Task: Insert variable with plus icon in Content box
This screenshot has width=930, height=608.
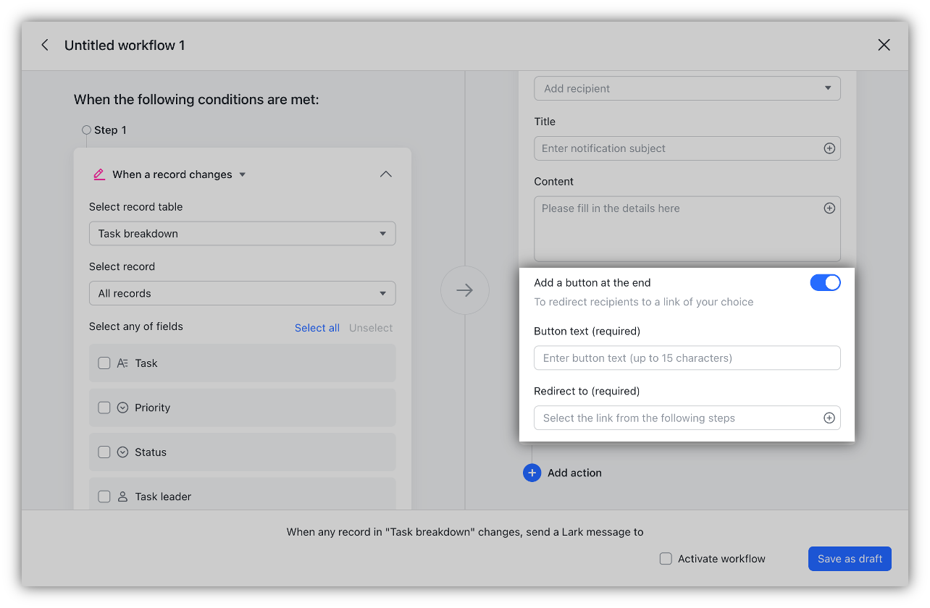Action: 829,208
